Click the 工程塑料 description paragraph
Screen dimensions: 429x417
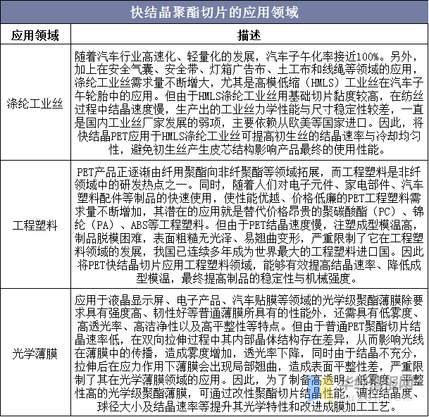249,225
